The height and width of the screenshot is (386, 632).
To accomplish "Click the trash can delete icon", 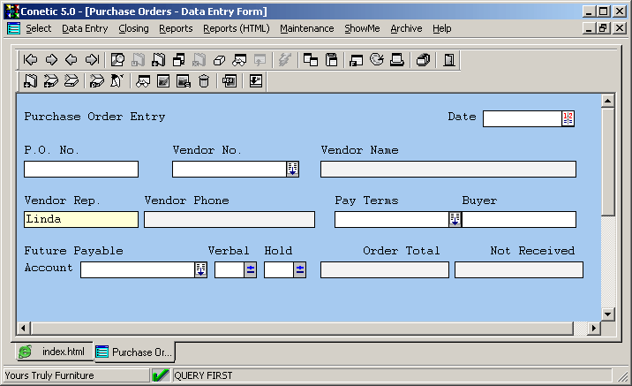I will [x=204, y=81].
